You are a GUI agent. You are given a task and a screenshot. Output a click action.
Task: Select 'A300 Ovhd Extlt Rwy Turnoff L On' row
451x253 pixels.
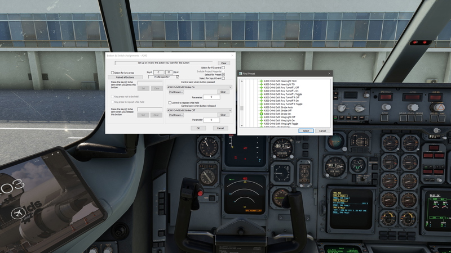click(281, 91)
